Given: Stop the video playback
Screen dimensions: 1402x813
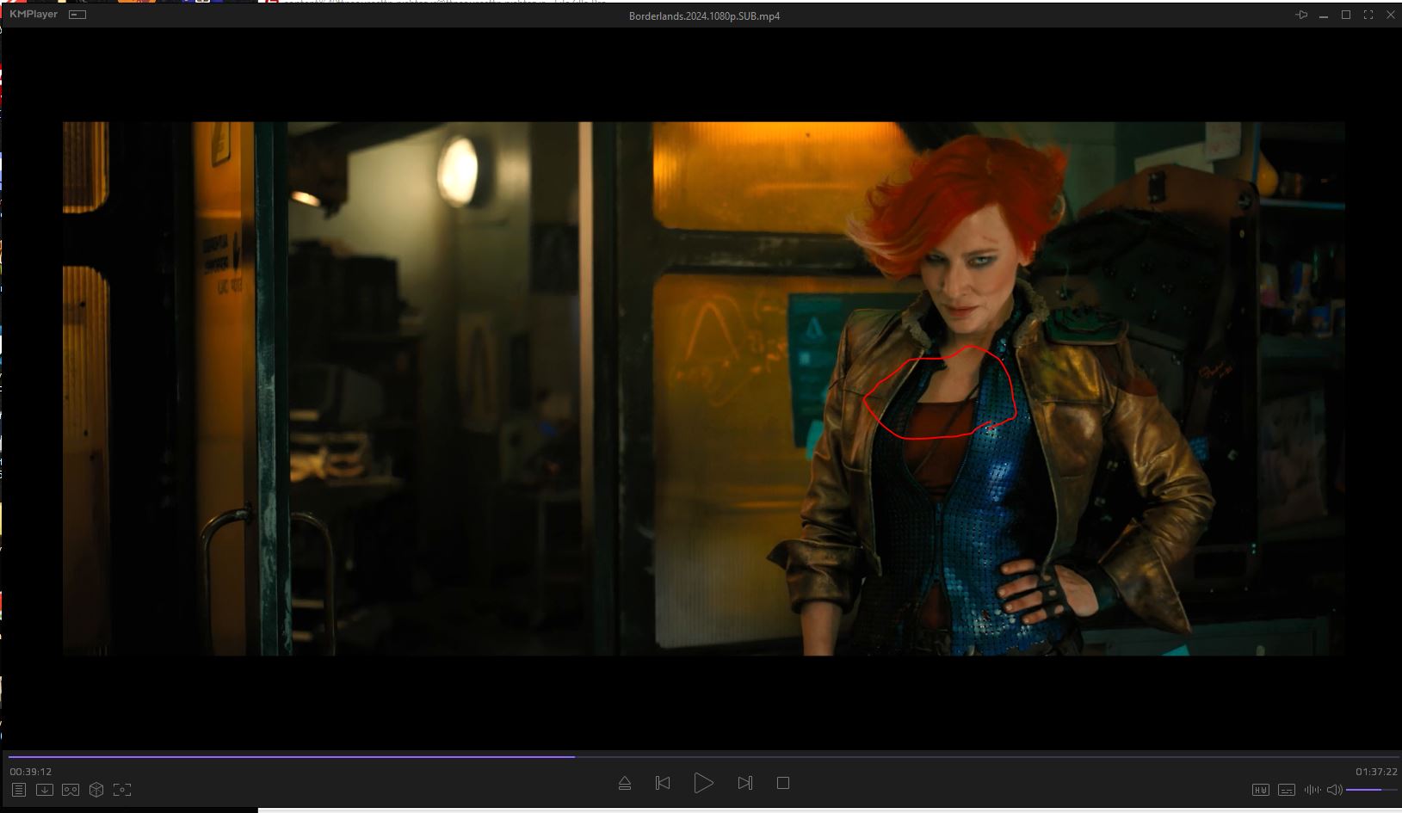Looking at the screenshot, I should pos(783,783).
